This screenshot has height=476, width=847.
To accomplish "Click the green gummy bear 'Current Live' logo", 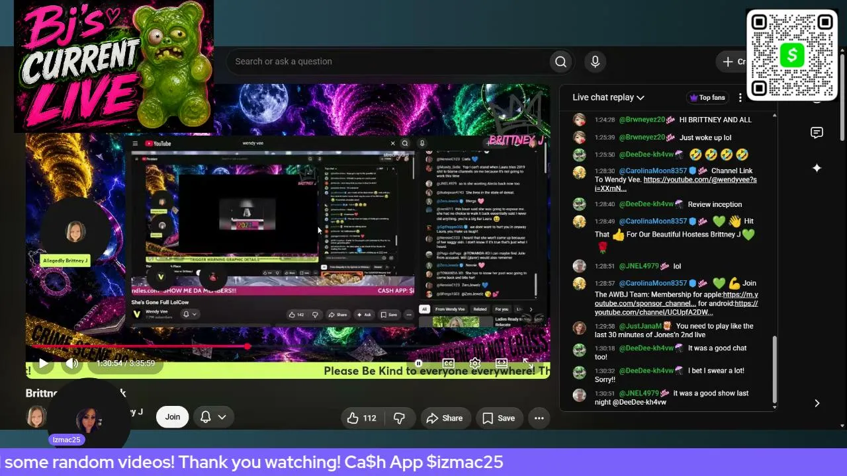I will [x=114, y=66].
